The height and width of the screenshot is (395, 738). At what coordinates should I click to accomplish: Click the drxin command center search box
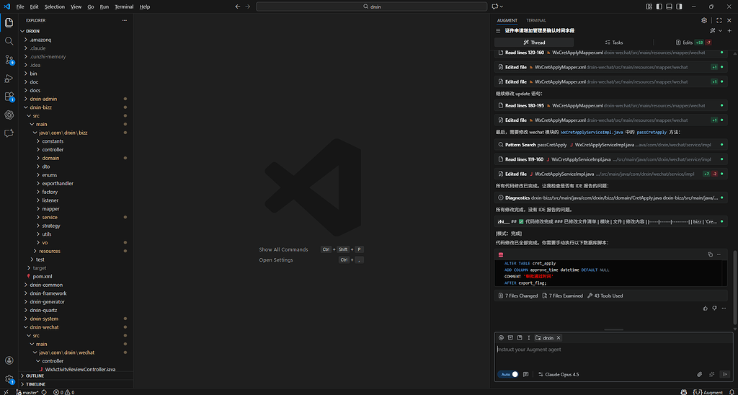(371, 6)
